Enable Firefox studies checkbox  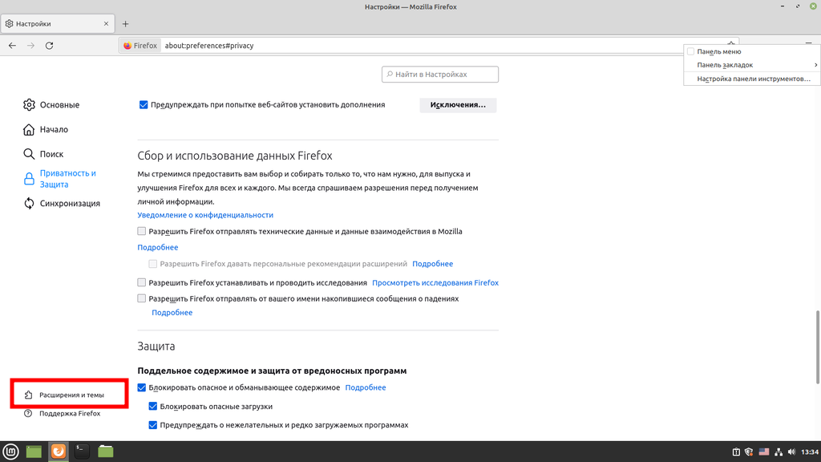[142, 283]
